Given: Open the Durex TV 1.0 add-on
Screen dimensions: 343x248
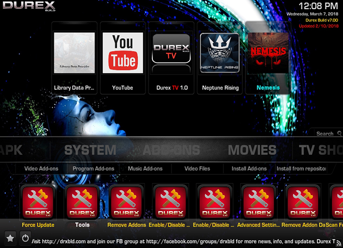Looking at the screenshot, I should (171, 58).
